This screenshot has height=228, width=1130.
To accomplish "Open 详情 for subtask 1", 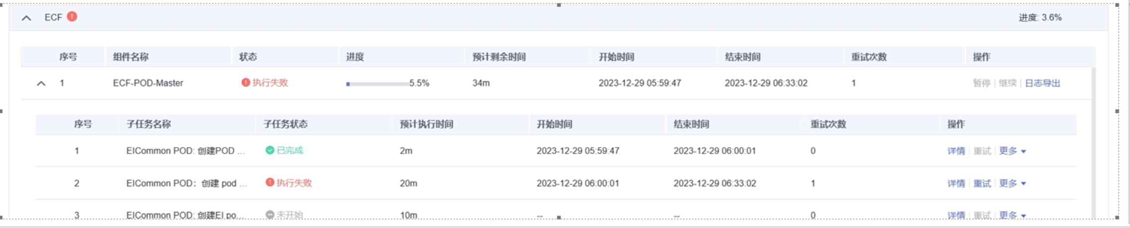I will (x=956, y=151).
